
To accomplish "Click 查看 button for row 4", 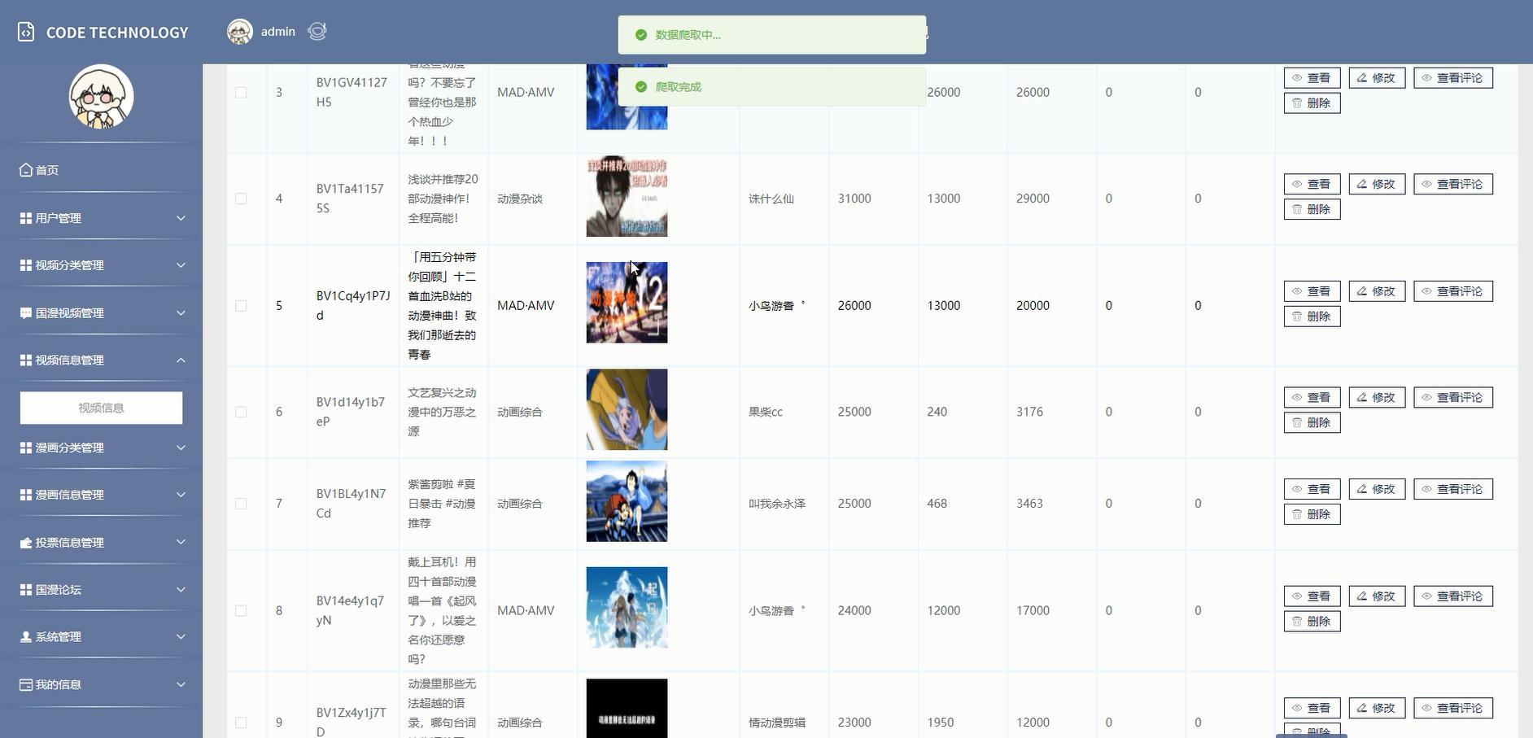I will coord(1312,184).
